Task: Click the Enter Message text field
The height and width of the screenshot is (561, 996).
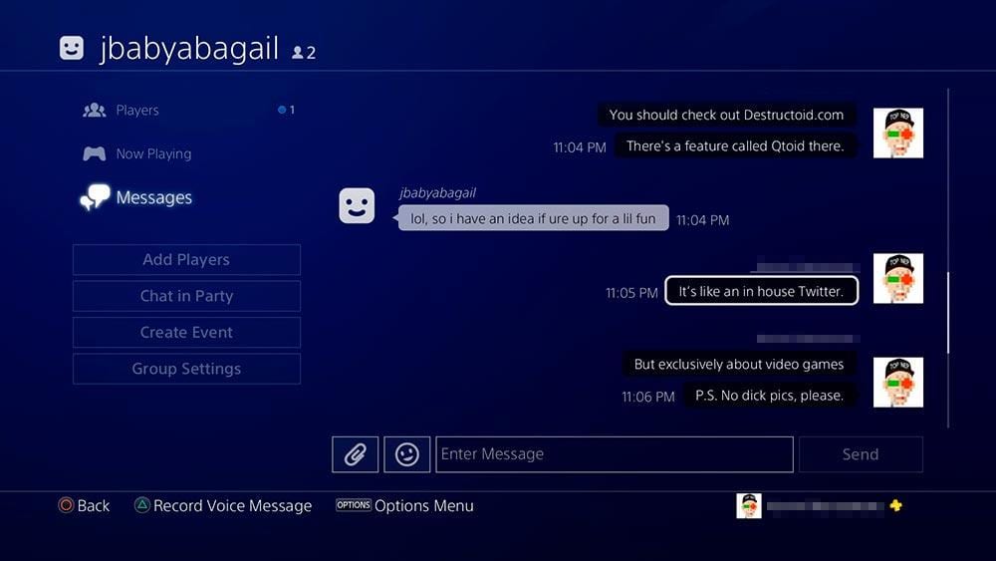Action: point(615,454)
